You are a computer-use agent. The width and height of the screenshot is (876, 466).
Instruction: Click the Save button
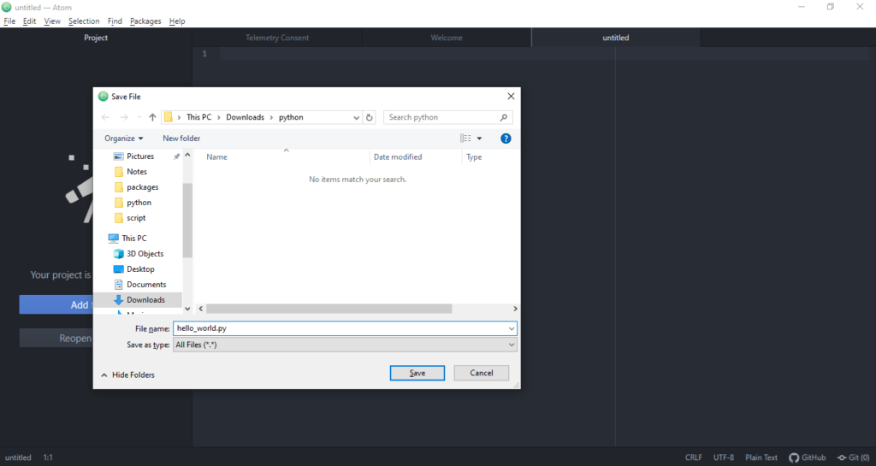417,373
